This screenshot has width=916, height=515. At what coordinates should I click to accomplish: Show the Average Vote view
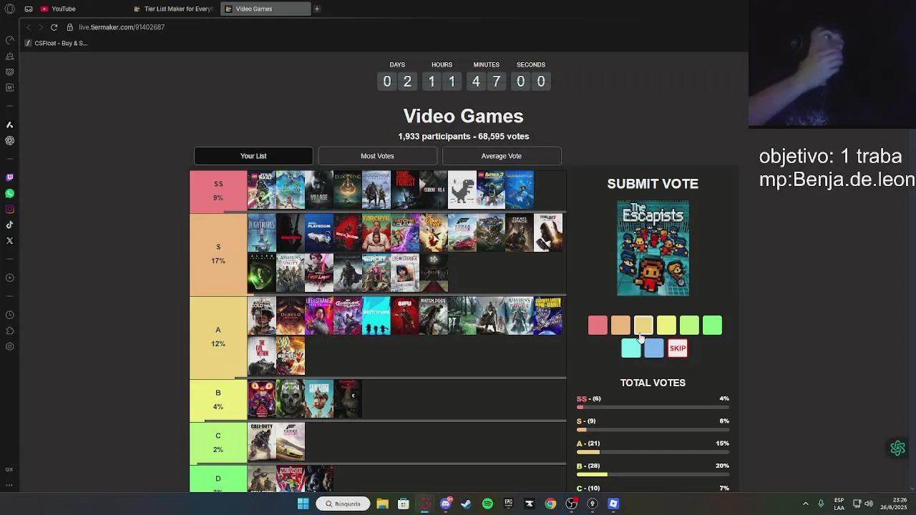[x=502, y=156]
